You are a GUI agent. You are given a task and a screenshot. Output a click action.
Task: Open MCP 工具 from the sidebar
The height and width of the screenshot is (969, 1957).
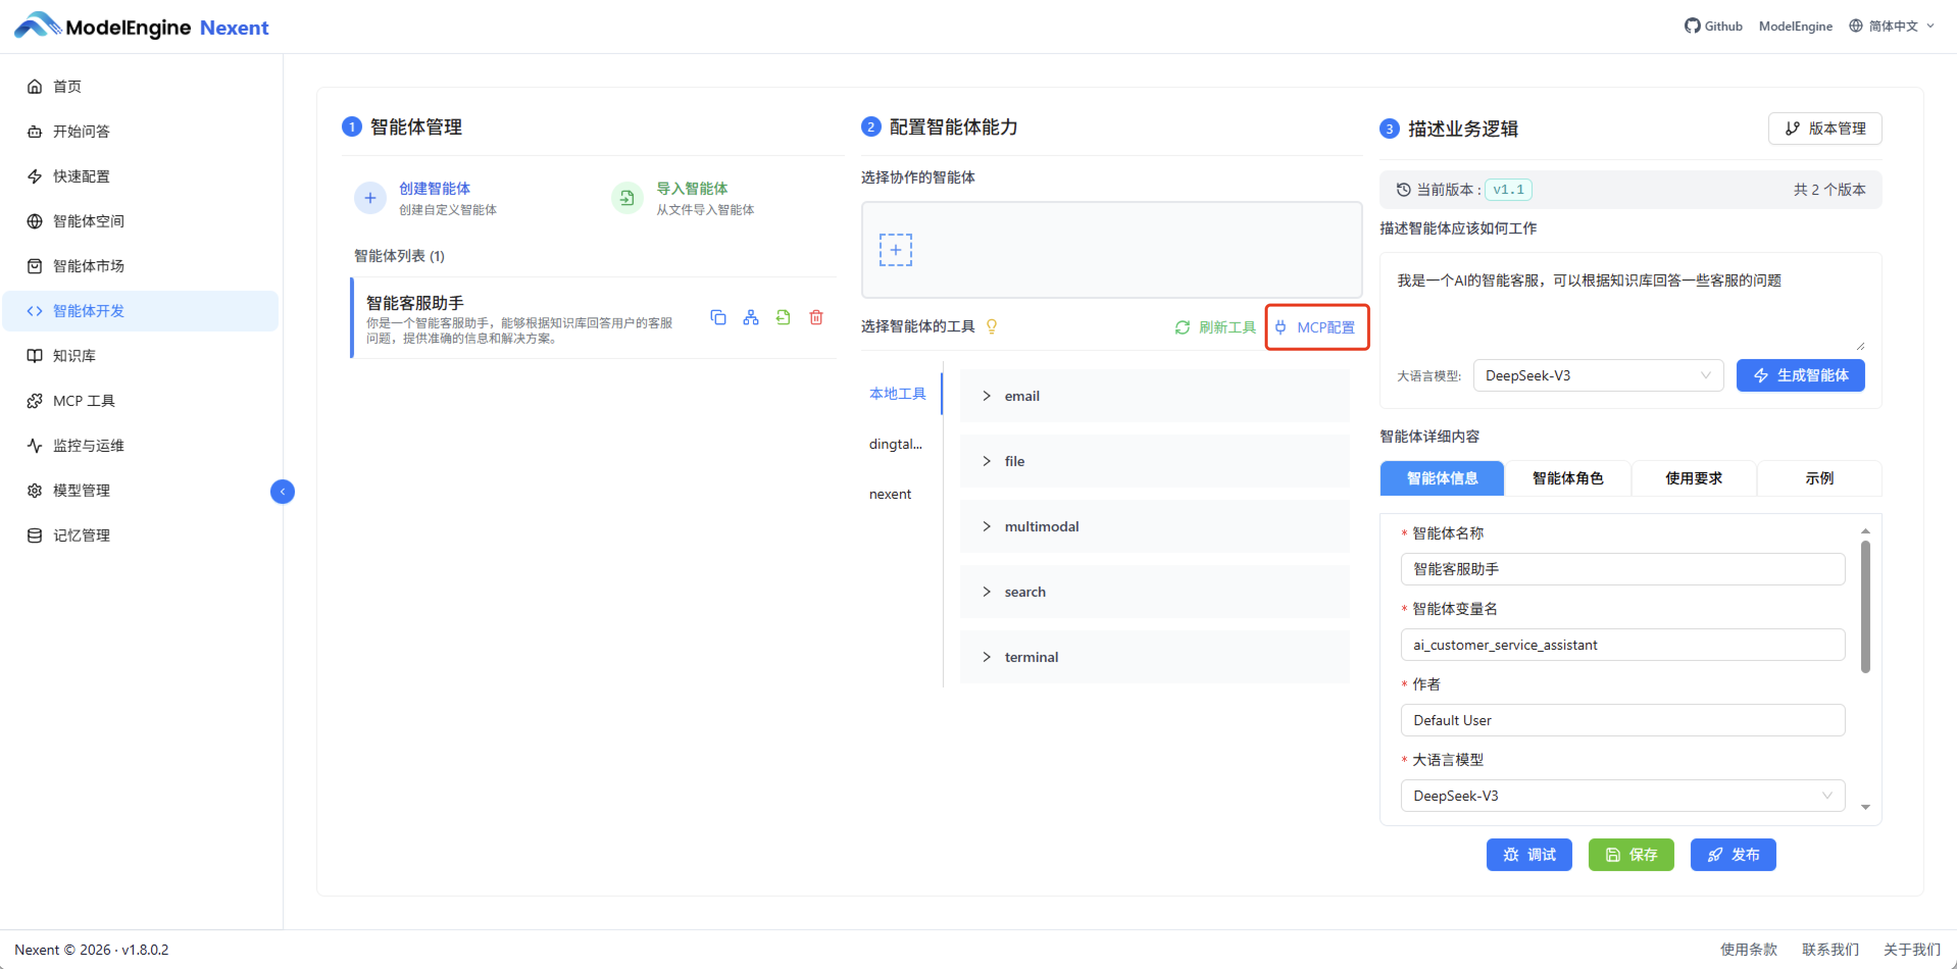[84, 400]
